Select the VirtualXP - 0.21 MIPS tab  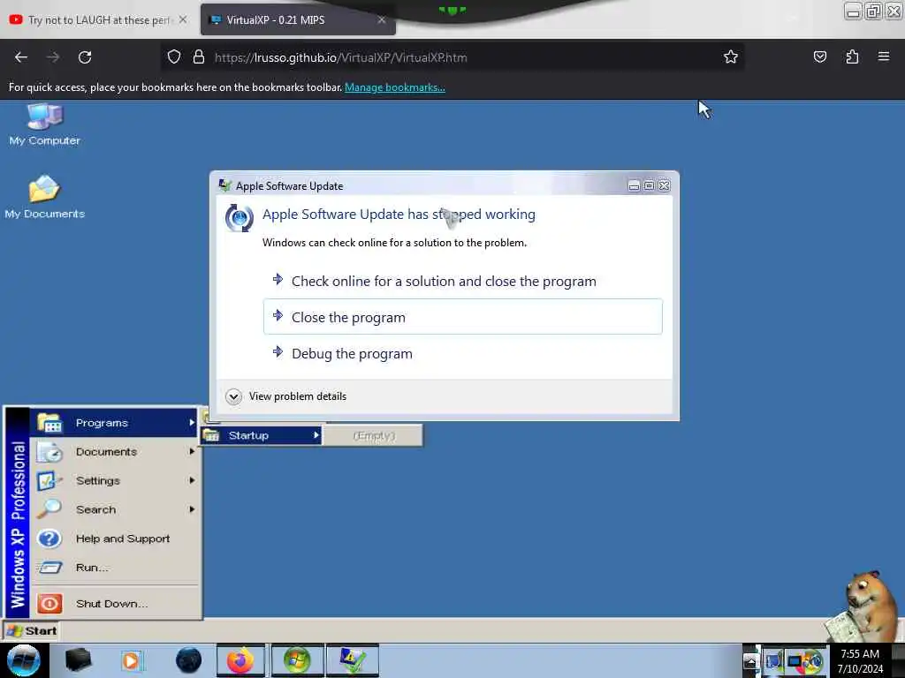pyautogui.click(x=298, y=20)
